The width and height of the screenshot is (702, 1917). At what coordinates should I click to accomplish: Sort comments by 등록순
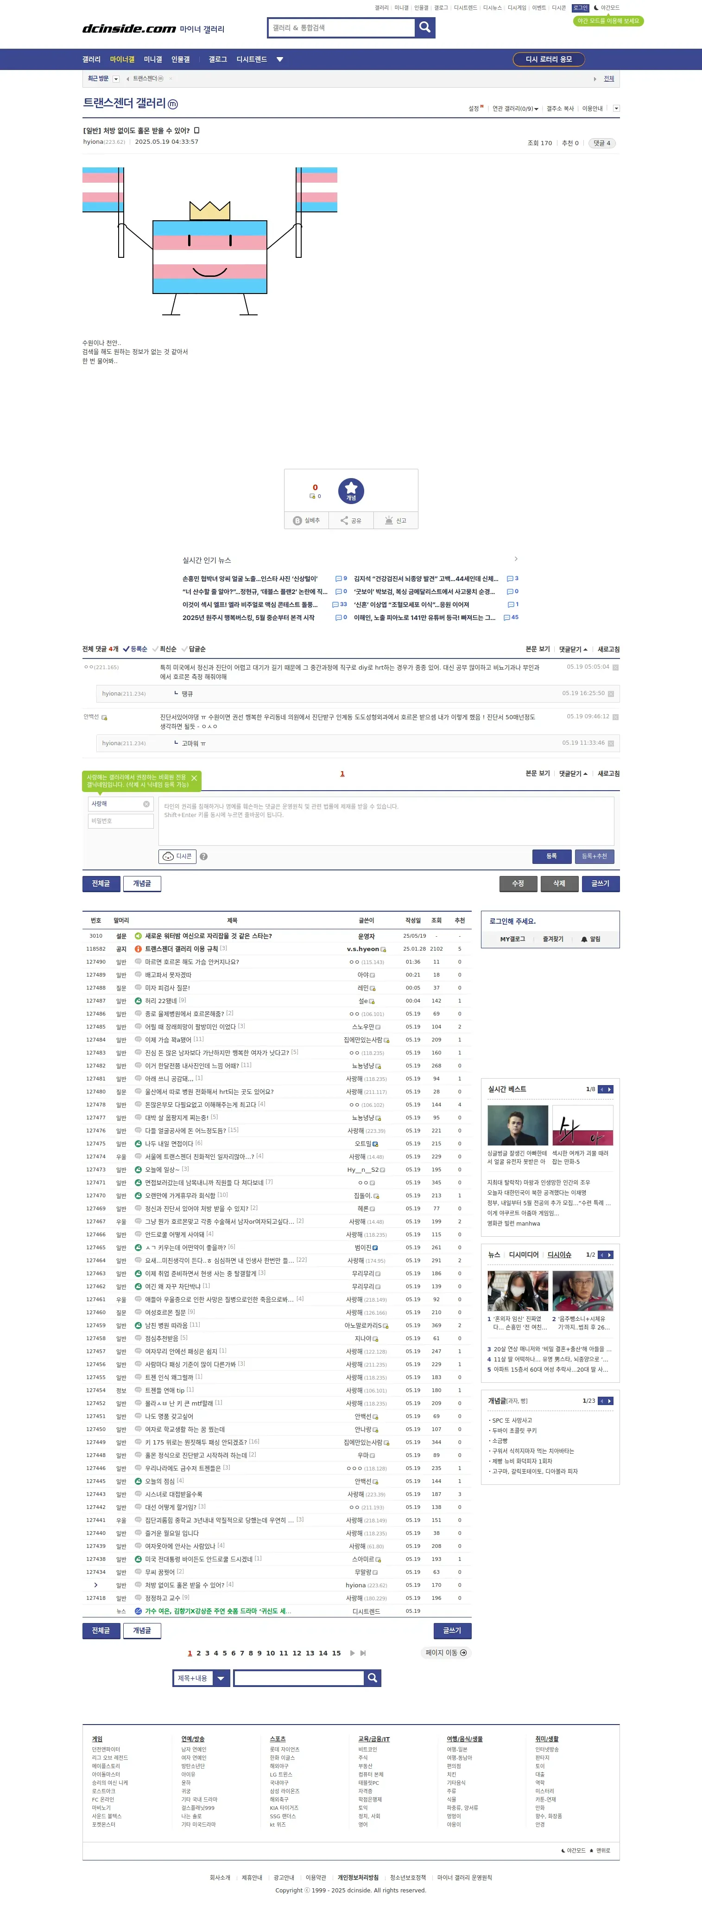135,649
